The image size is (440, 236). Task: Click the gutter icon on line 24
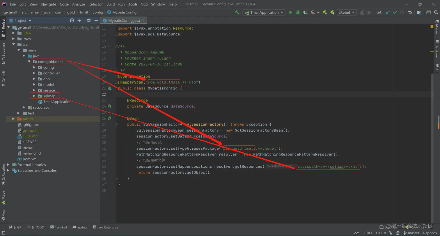(x=110, y=106)
